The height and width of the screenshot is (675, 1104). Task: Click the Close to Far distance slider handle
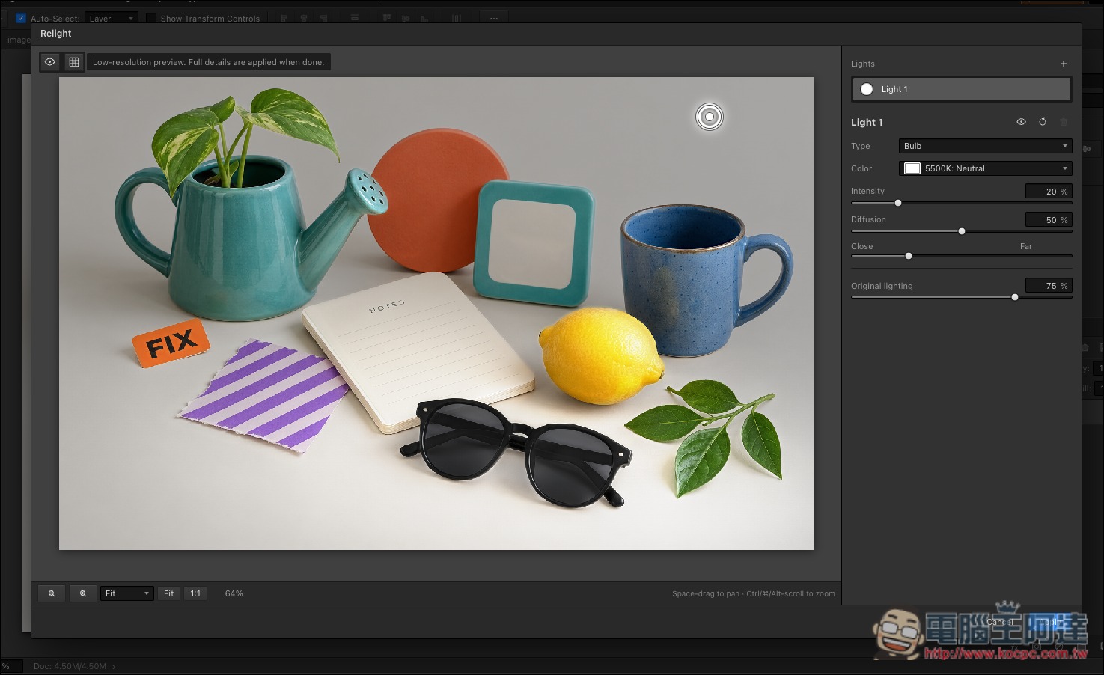coord(909,256)
